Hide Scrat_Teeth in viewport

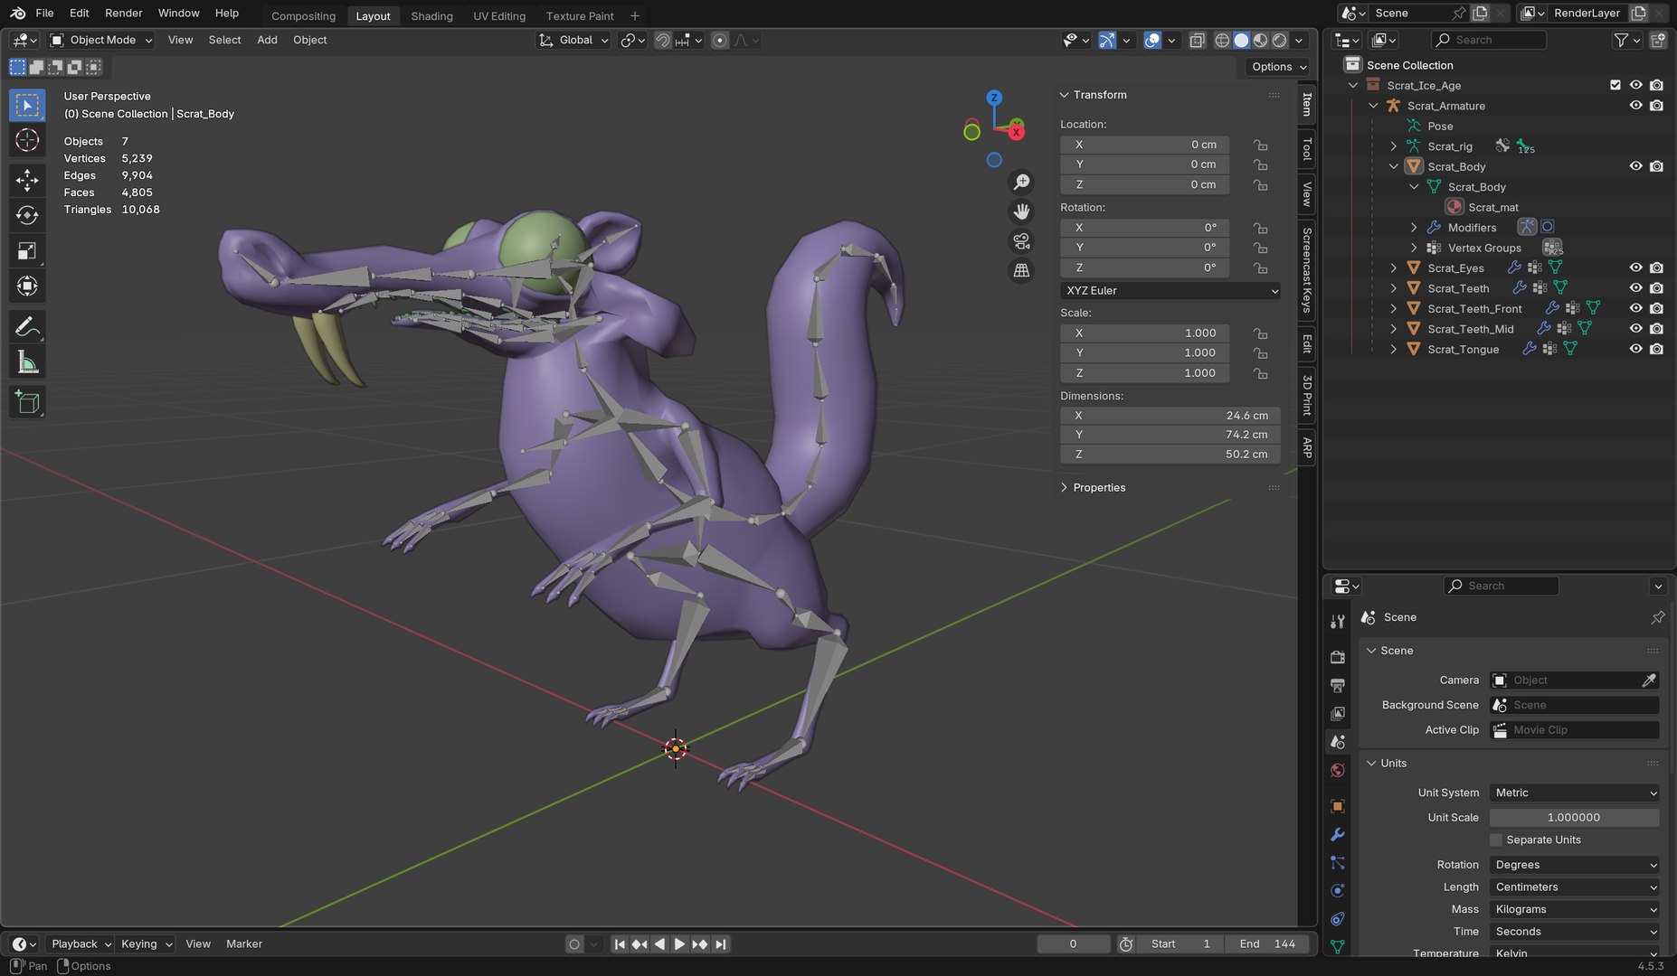point(1635,288)
